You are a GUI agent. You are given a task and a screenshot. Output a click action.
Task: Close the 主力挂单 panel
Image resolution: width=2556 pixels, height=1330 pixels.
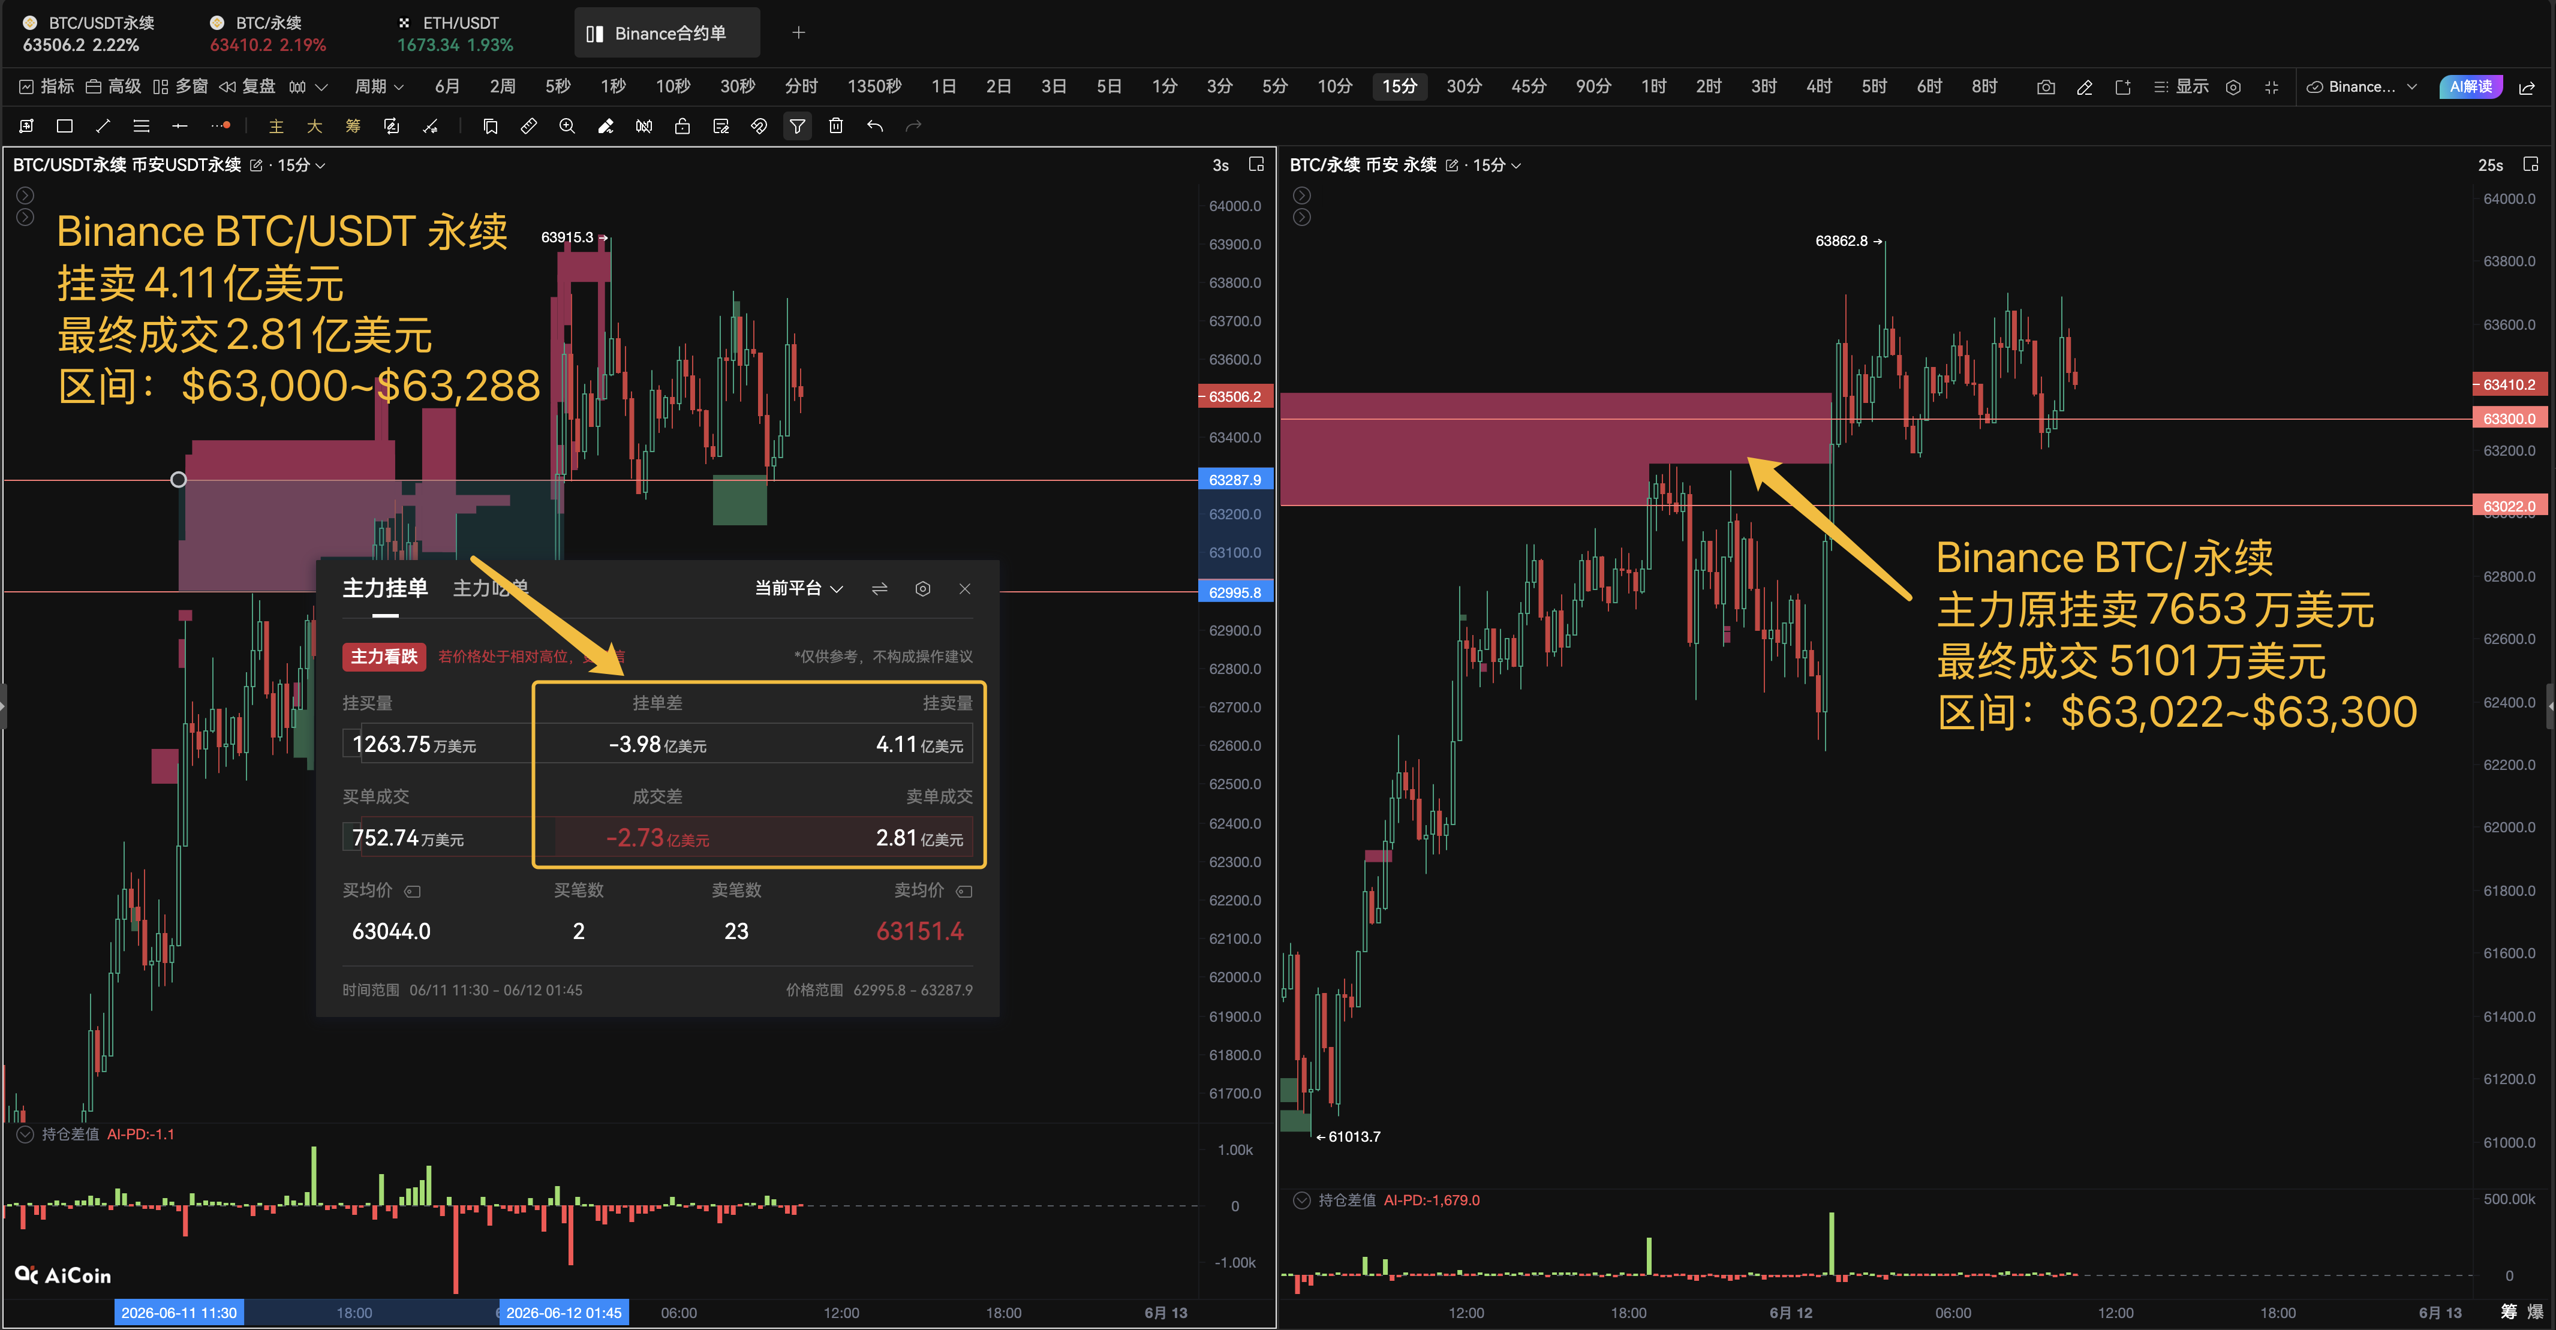click(964, 589)
